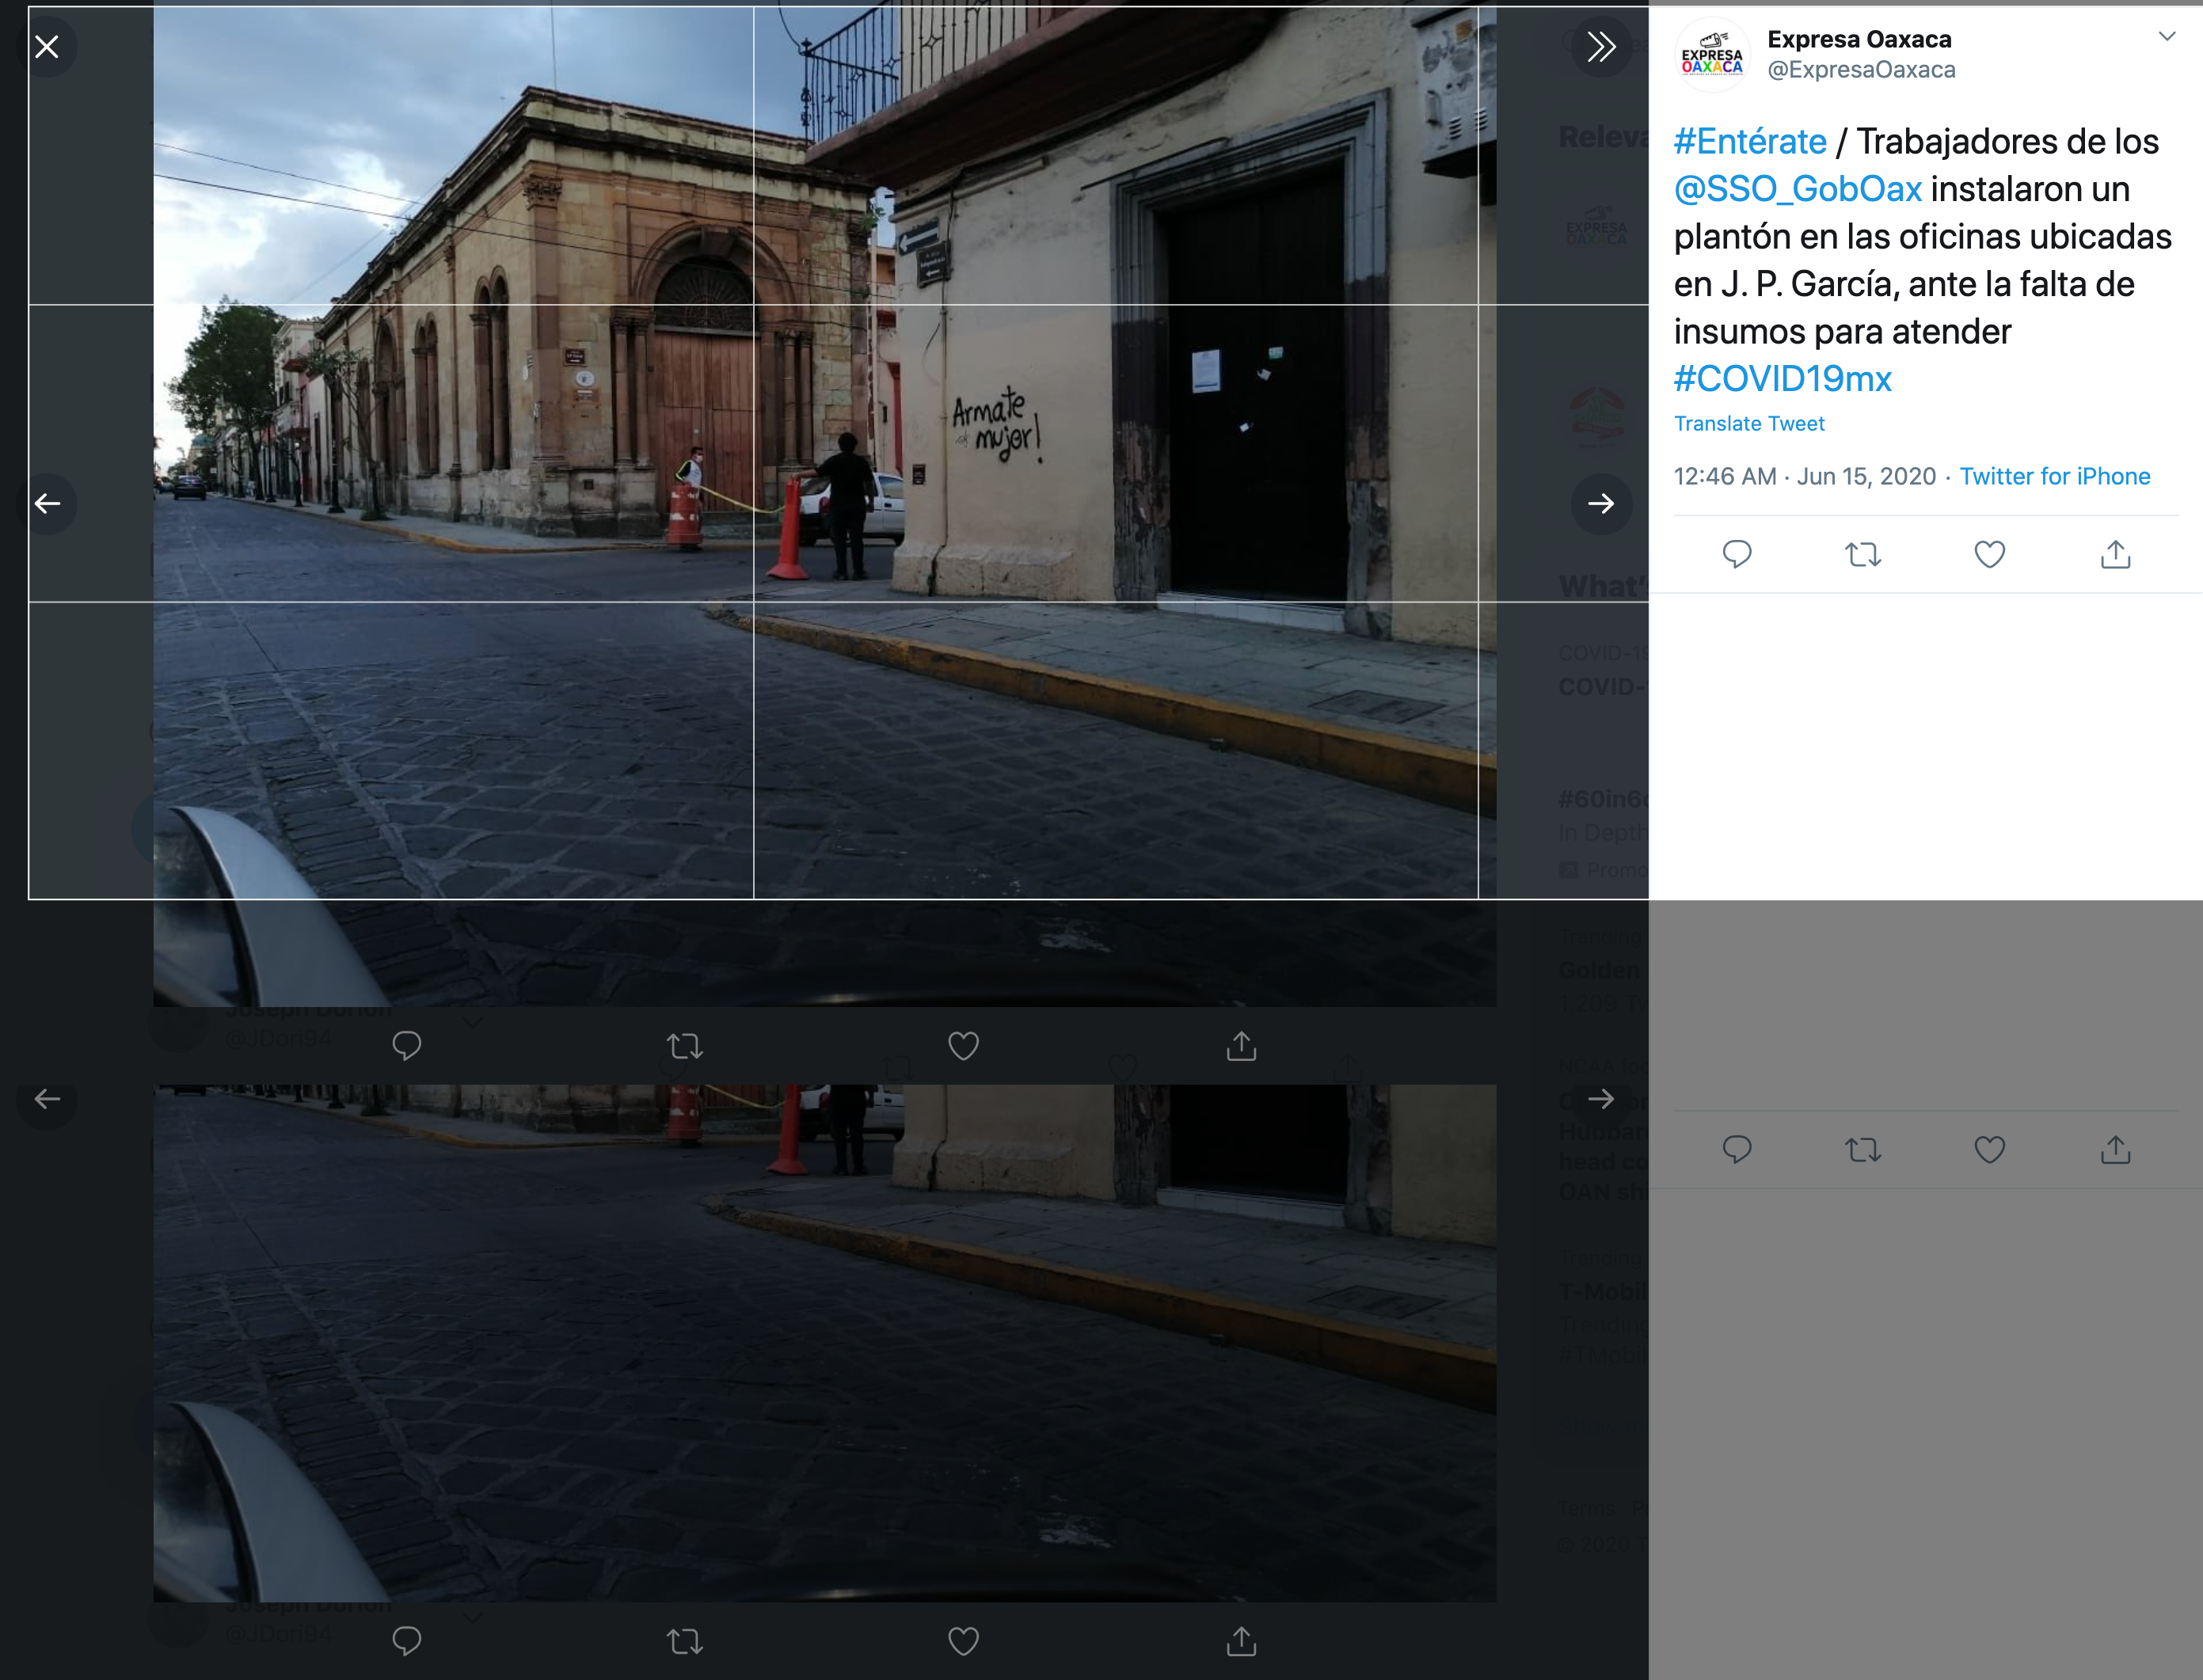
Task: Reply to the Expresa Oaxaca tweet
Action: coord(1737,554)
